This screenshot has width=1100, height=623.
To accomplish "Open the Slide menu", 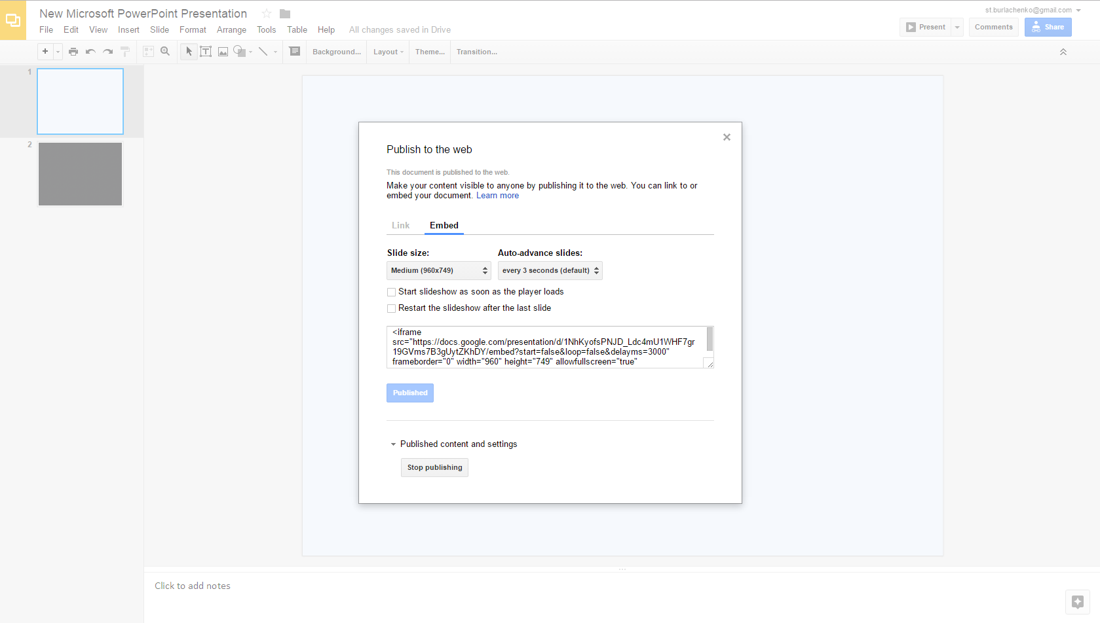I will point(159,29).
